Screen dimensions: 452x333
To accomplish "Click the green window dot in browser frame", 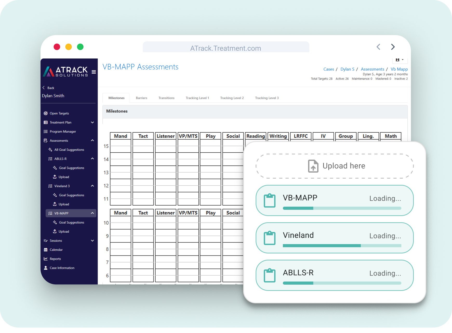I will [80, 47].
